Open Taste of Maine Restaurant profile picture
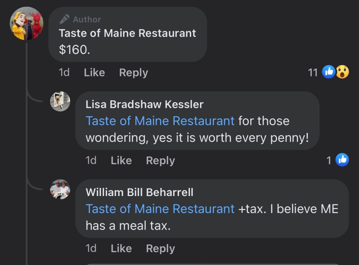This screenshot has height=265, width=359. (27, 24)
